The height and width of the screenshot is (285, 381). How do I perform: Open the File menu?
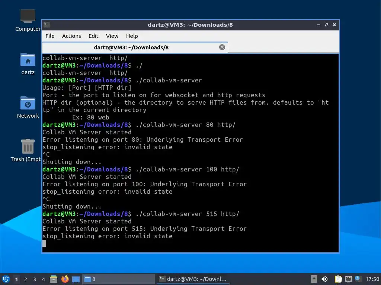50,36
